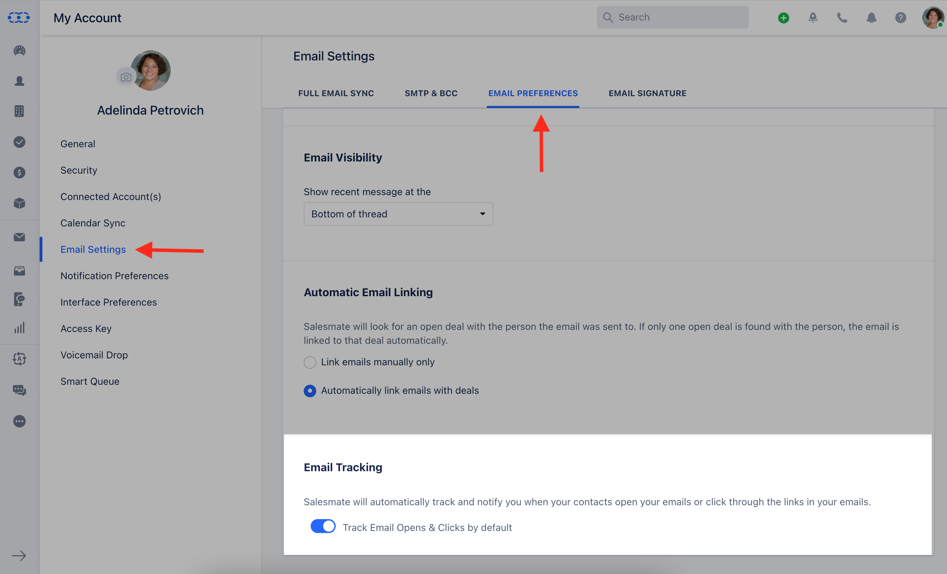Image resolution: width=947 pixels, height=574 pixels.
Task: Open More ellipsis icon in sidebar
Action: tap(19, 422)
